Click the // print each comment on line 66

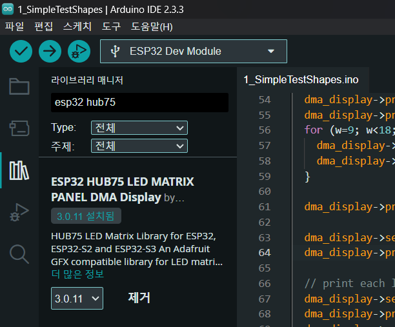[x=349, y=283]
